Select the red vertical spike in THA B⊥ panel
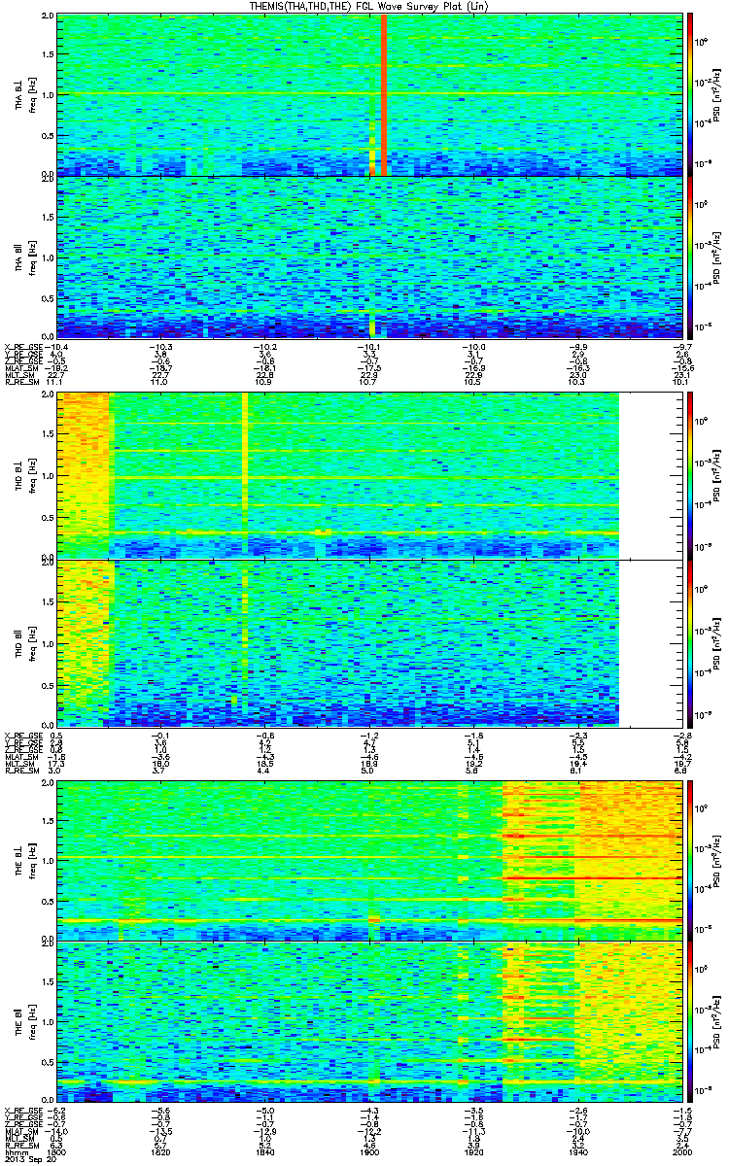The height and width of the screenshot is (1166, 729). click(383, 95)
